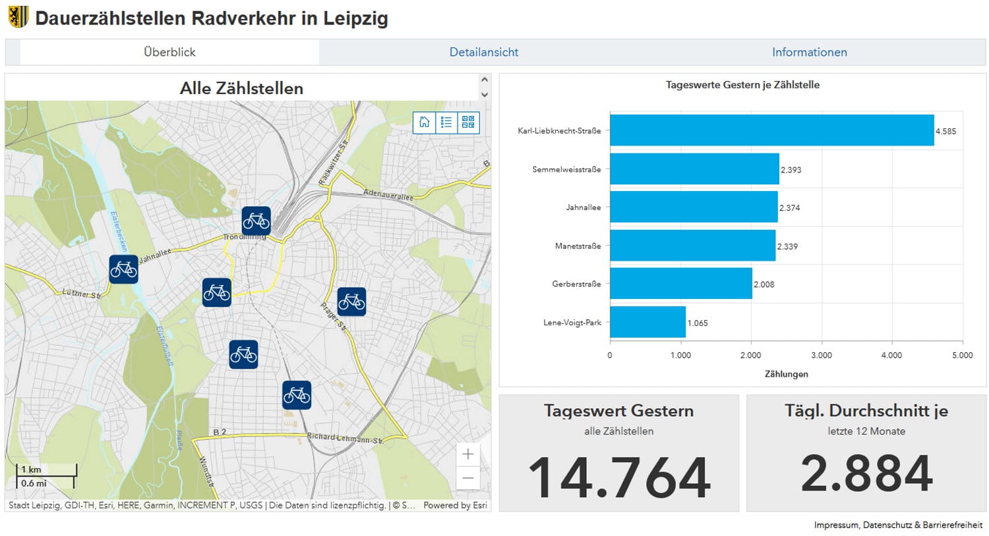Click down chevron beside Alle Zählstellen title
Screen dimensions: 989x536
[x=485, y=95]
